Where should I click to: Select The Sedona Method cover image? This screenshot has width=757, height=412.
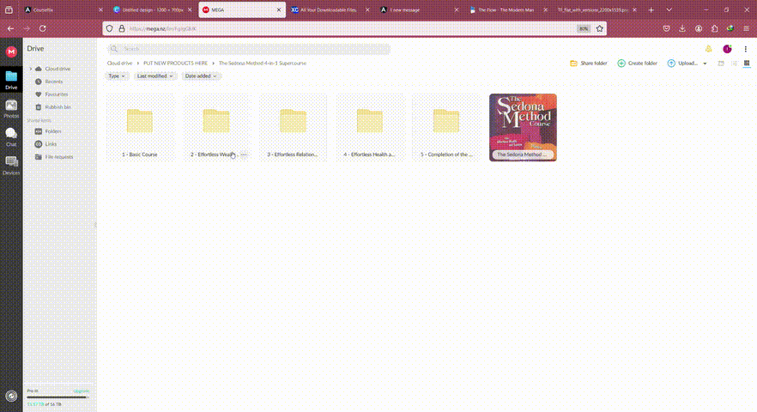pos(523,128)
